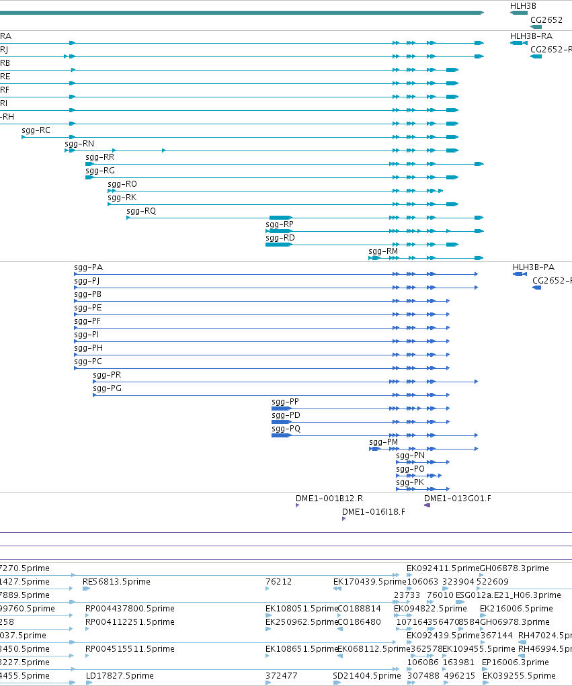
Task: Open the EK039255.5prime EST label
Action: [519, 676]
